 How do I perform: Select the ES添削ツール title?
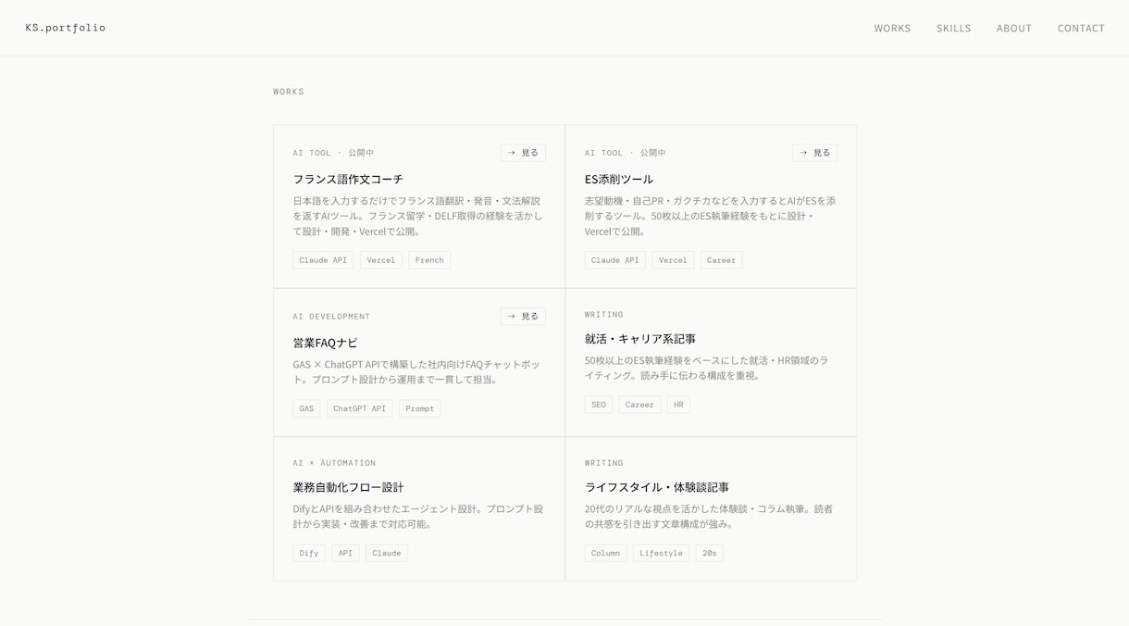point(619,179)
